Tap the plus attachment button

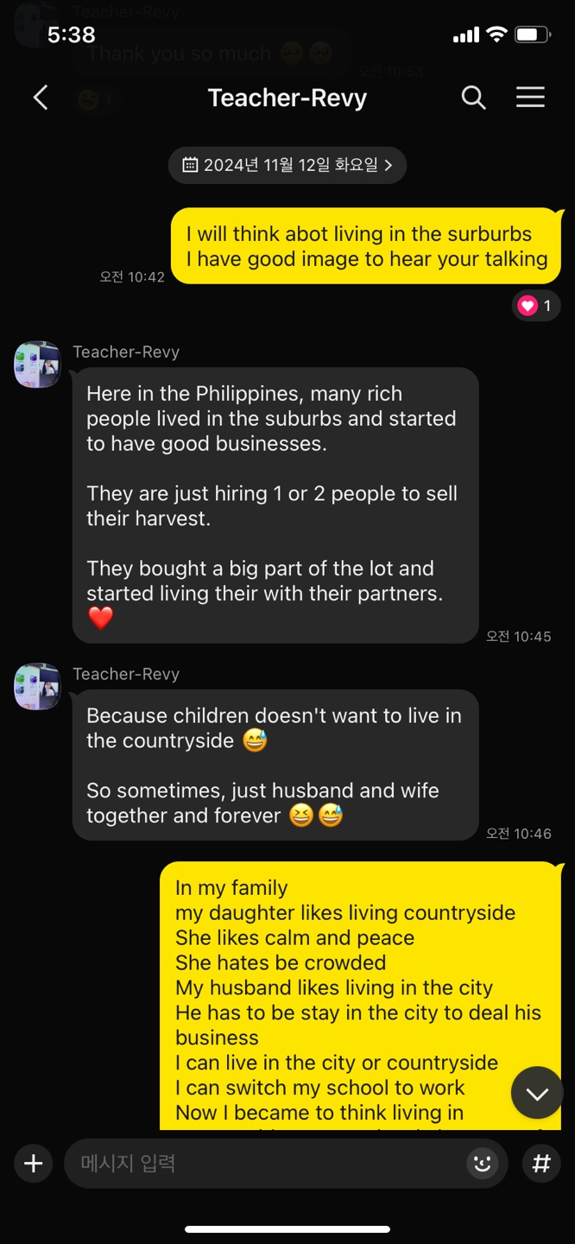(x=33, y=1164)
